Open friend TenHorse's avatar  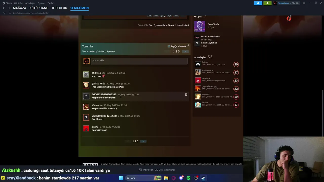tap(198, 80)
